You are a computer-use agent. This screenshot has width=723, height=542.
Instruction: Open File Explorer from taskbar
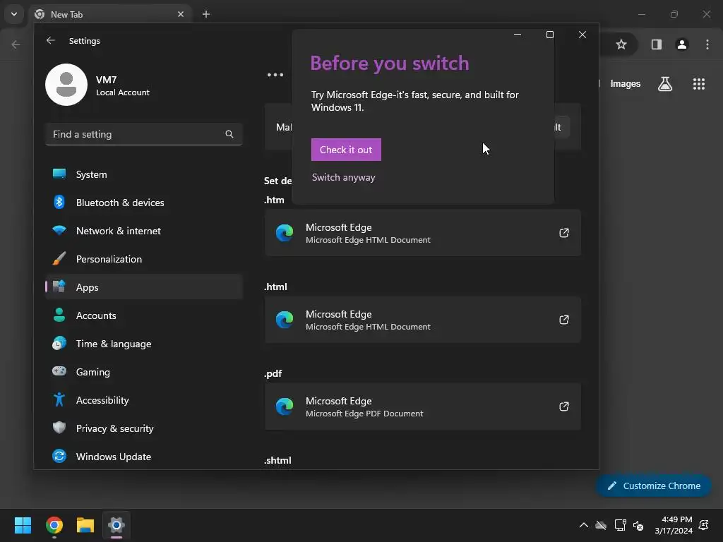[x=85, y=525]
